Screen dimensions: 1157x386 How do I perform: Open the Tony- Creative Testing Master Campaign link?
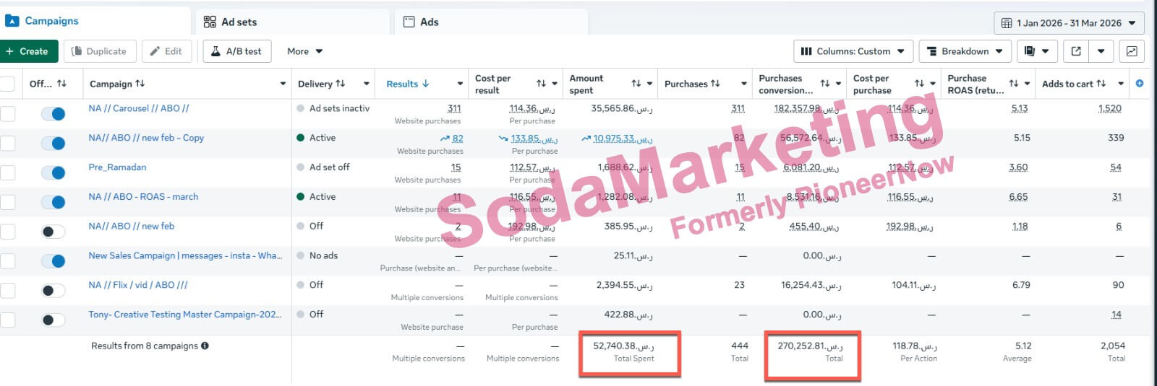185,315
